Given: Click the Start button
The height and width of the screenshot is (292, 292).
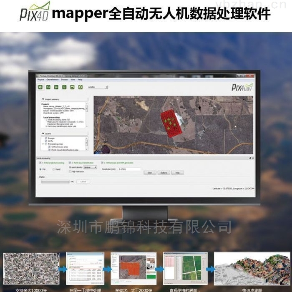Looking at the screenshot, I should click(150, 173).
